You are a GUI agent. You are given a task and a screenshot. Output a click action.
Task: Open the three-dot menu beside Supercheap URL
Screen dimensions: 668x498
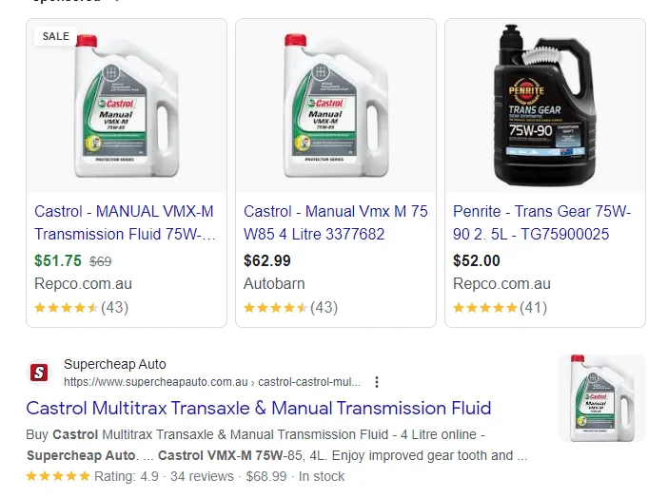(x=377, y=382)
